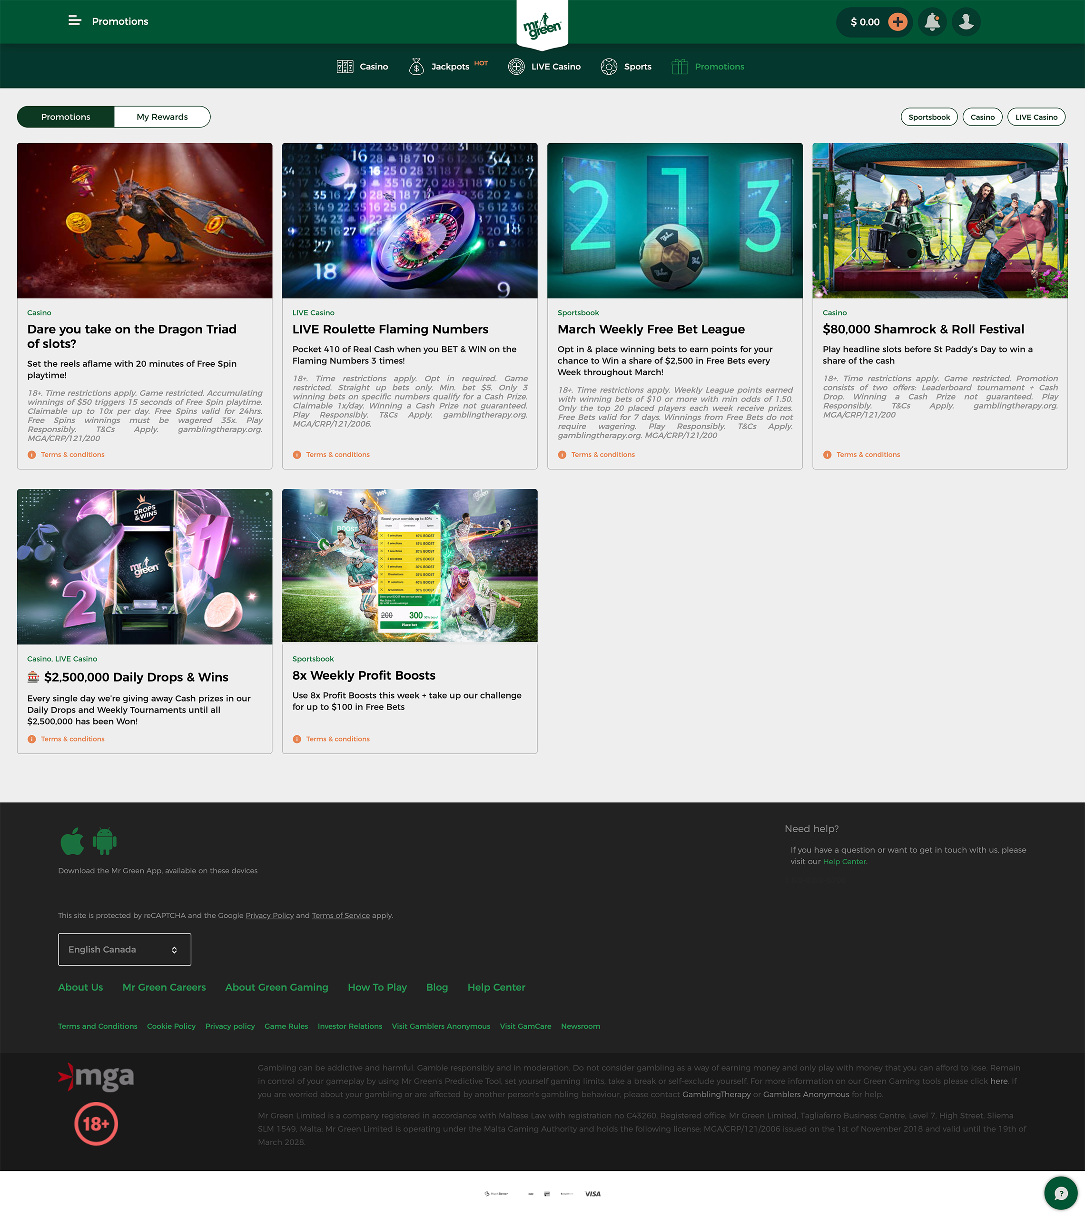
Task: Click slot icon beside Daily Drops title
Action: point(33,676)
